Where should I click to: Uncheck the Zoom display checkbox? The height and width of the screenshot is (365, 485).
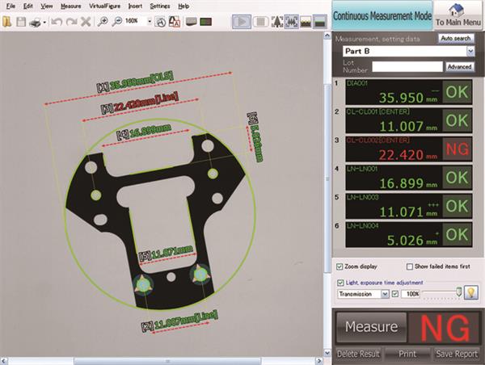[x=339, y=266]
